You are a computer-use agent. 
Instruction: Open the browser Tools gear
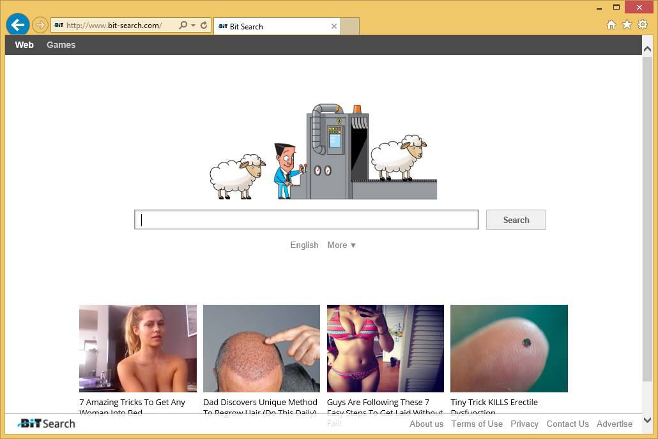click(x=643, y=24)
